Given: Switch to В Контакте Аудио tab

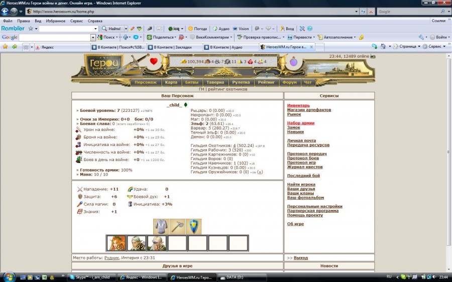Looking at the screenshot, I should tap(231, 47).
